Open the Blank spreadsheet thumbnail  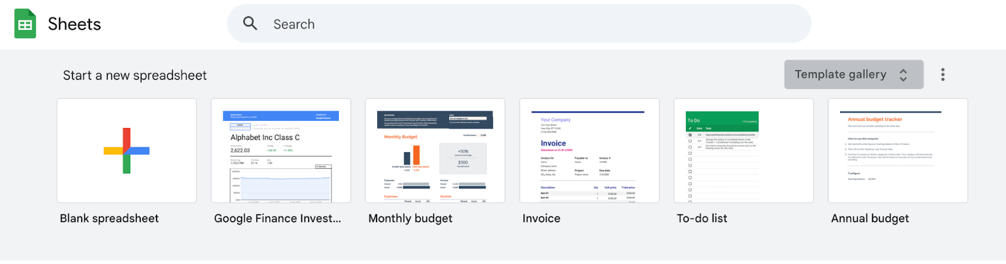pos(126,150)
